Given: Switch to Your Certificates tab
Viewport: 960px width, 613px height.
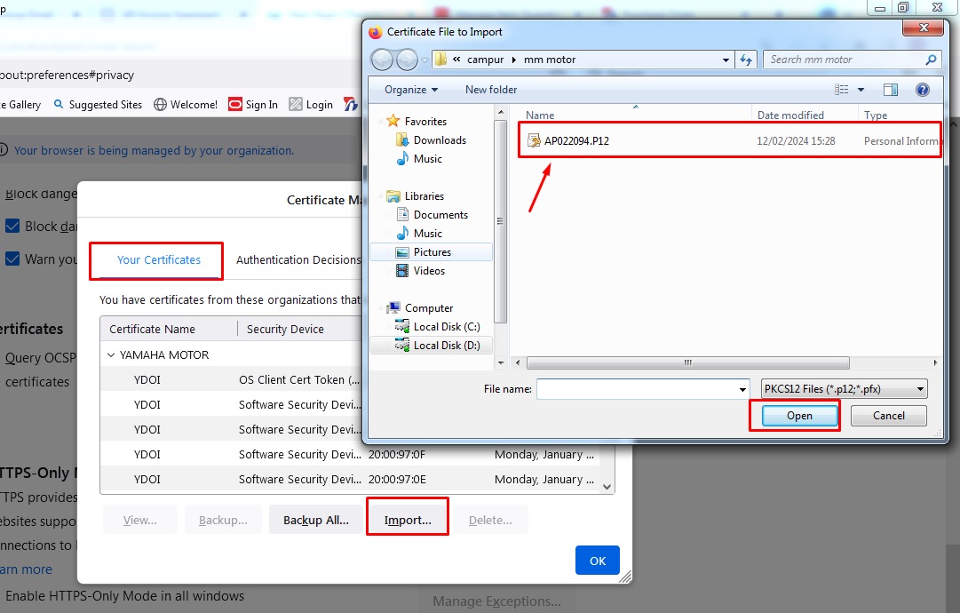Looking at the screenshot, I should [x=159, y=260].
